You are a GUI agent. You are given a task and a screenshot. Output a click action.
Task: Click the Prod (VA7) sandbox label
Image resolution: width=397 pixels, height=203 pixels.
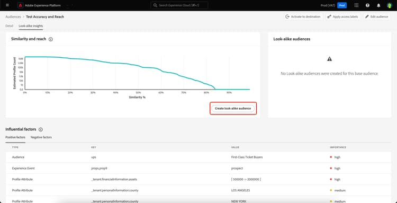(x=328, y=5)
